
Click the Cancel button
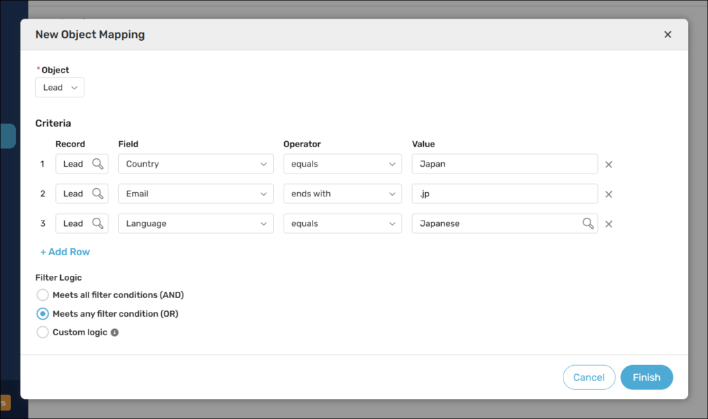pyautogui.click(x=589, y=378)
